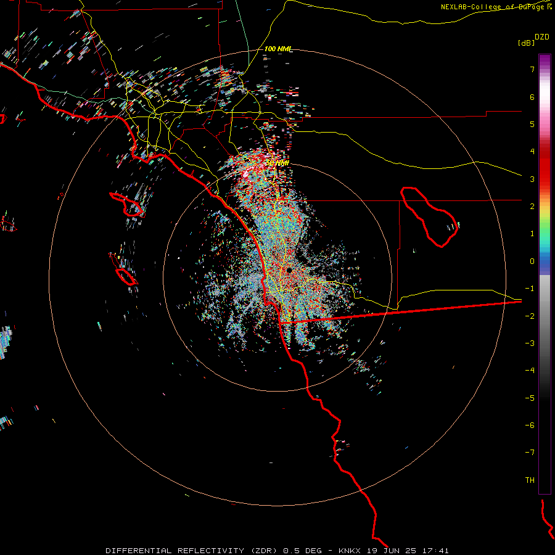Click the 2 dB scale label

532,207
